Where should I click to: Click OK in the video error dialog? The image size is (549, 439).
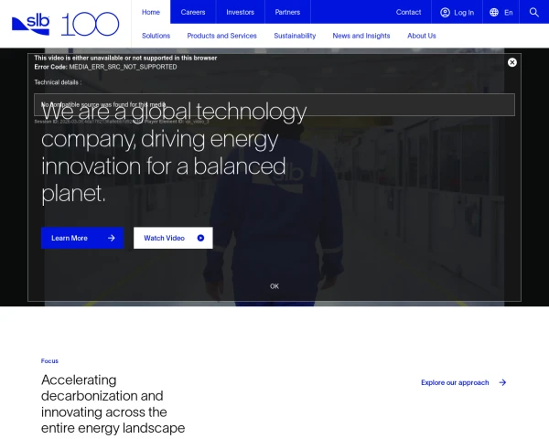[x=274, y=286]
